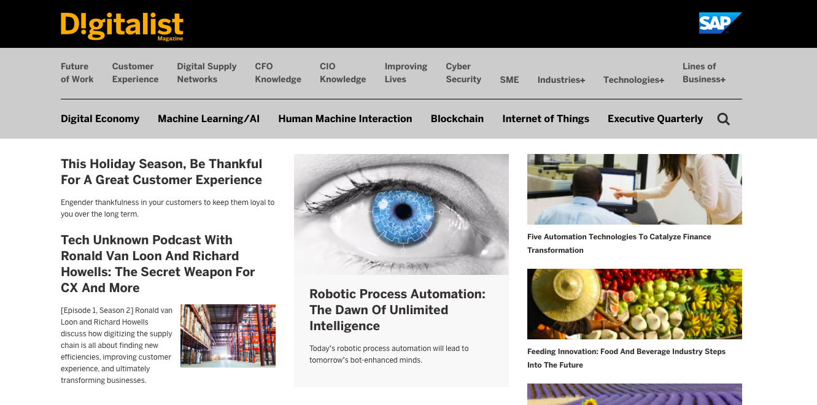Click the fruit market photo

tap(635, 304)
